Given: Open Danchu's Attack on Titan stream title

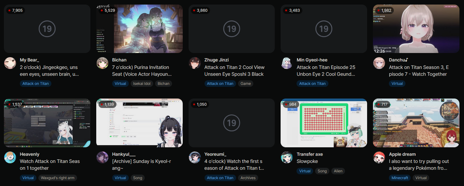Looking at the screenshot, I should click(418, 71).
